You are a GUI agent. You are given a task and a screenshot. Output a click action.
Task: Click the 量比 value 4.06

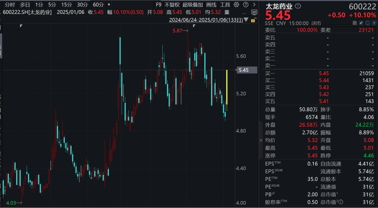click(369, 117)
